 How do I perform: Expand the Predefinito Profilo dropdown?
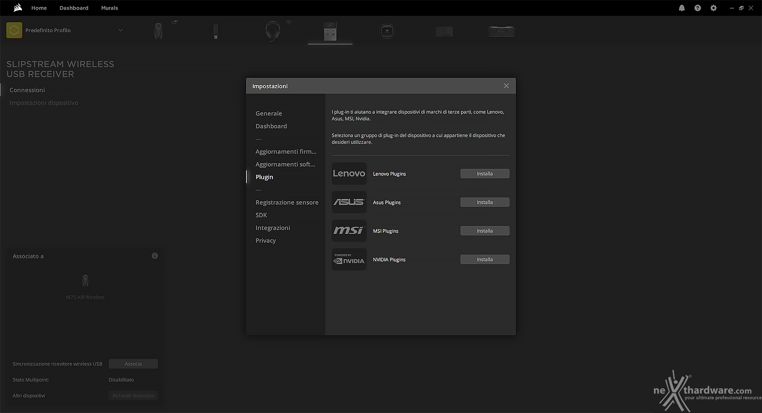120,30
